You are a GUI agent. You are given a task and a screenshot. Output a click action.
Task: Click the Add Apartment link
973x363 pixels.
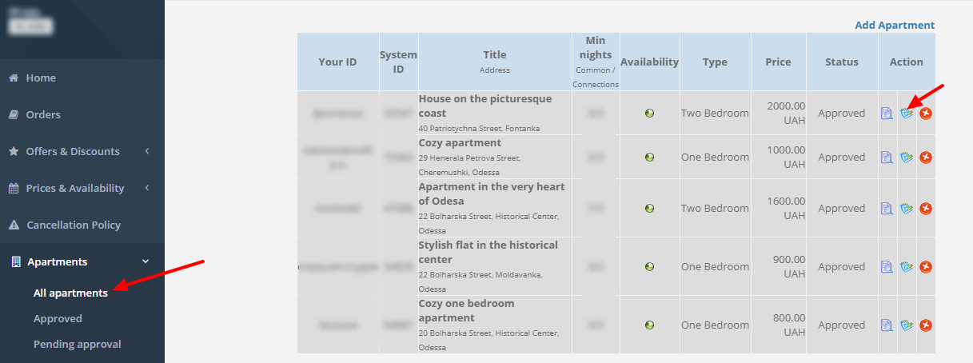click(895, 25)
